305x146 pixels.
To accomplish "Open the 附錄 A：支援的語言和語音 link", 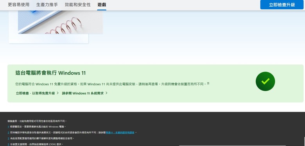I will 120,133.
